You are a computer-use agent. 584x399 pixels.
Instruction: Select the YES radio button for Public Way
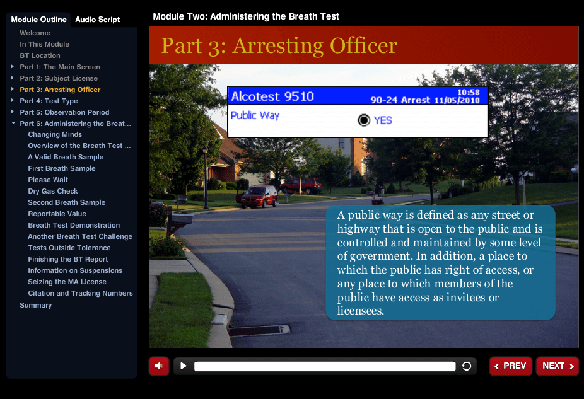tap(364, 120)
